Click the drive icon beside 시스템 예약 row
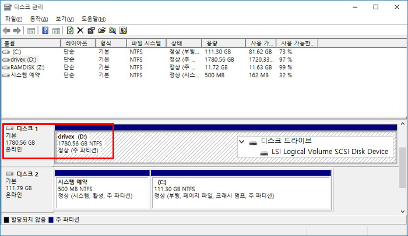 pyautogui.click(x=6, y=76)
